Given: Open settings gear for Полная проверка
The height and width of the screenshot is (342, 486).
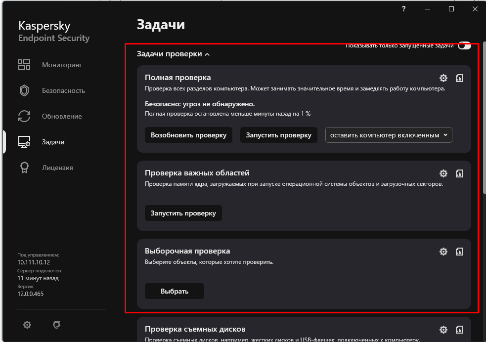Looking at the screenshot, I should click(443, 78).
